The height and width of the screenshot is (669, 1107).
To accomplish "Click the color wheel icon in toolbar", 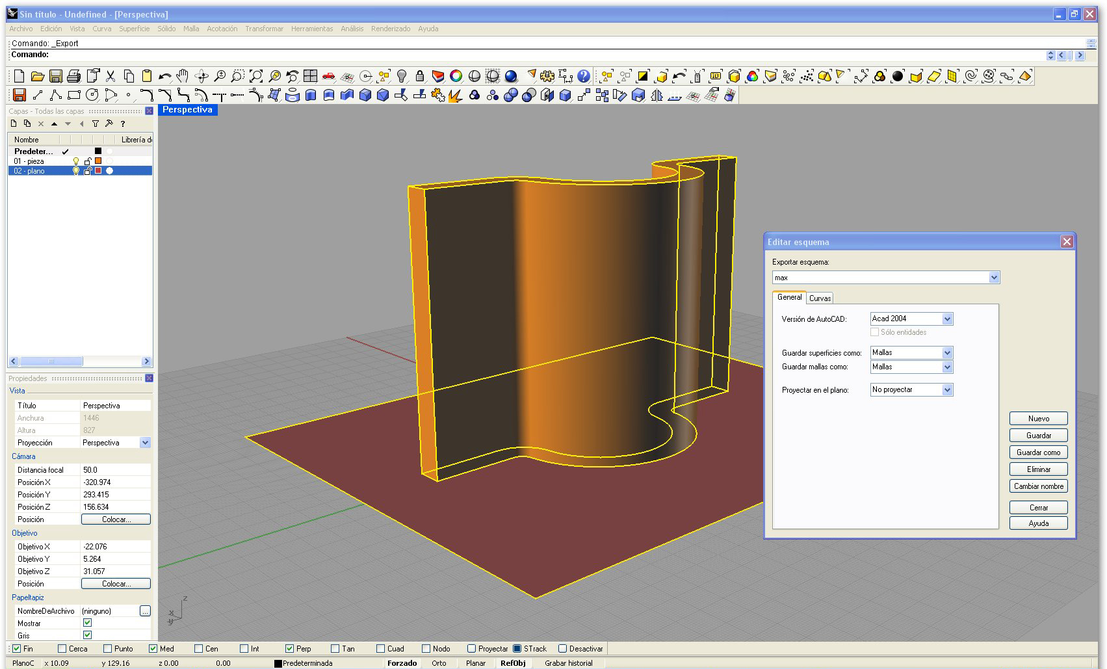I will (456, 76).
